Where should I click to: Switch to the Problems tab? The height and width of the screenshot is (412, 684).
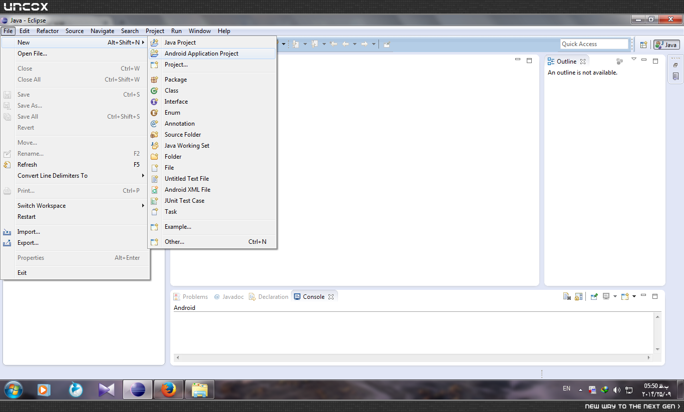point(190,297)
